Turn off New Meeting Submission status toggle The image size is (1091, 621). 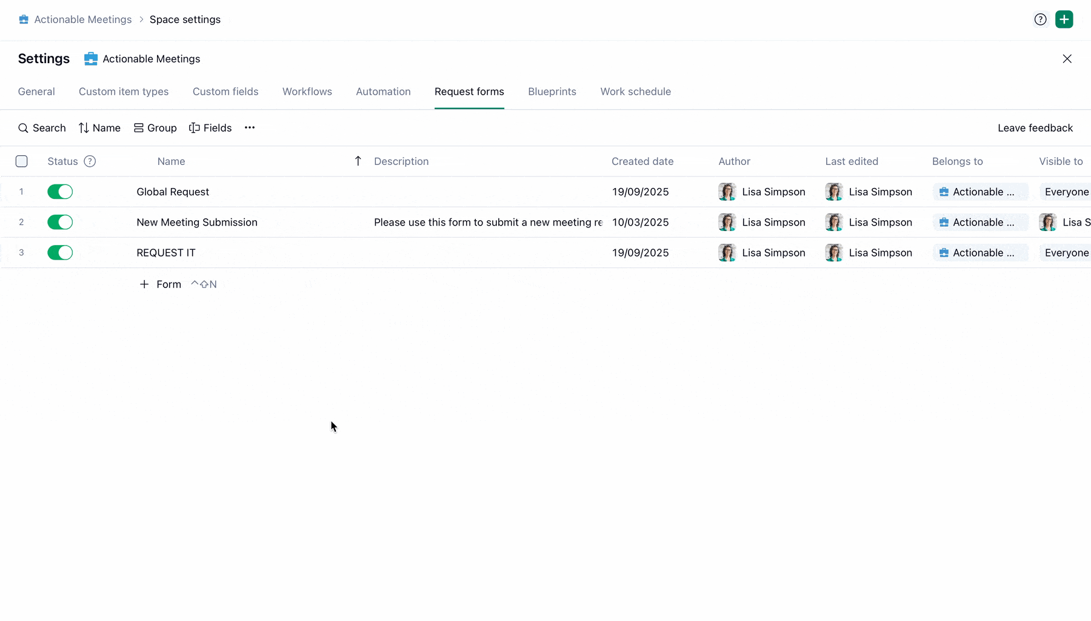tap(60, 222)
